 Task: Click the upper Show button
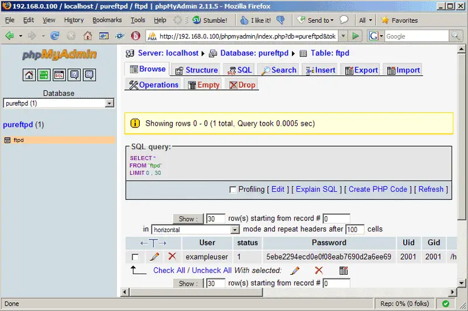click(188, 219)
